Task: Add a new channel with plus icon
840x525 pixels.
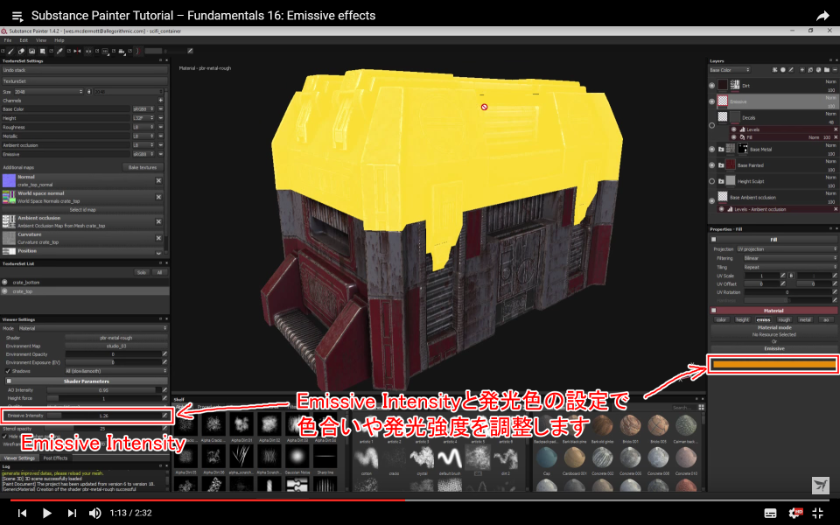Action: click(x=160, y=100)
